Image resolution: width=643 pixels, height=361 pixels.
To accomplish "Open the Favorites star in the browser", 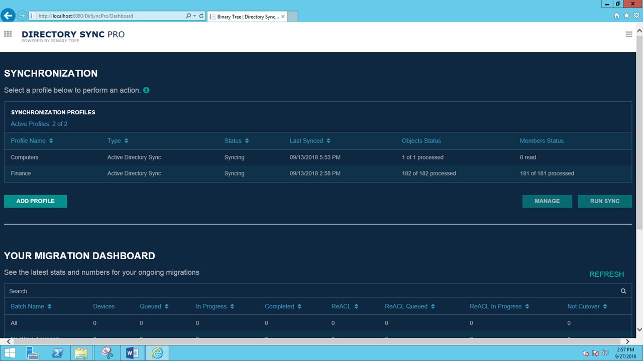I will tap(626, 16).
